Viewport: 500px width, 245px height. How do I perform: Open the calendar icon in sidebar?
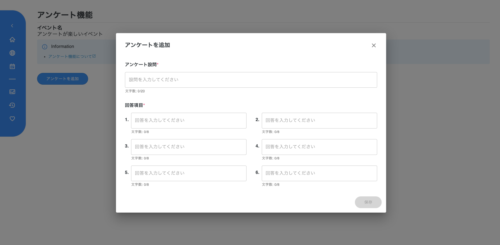click(x=12, y=66)
